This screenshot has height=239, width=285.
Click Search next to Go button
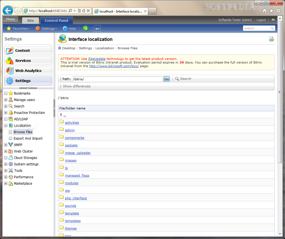[183, 79]
